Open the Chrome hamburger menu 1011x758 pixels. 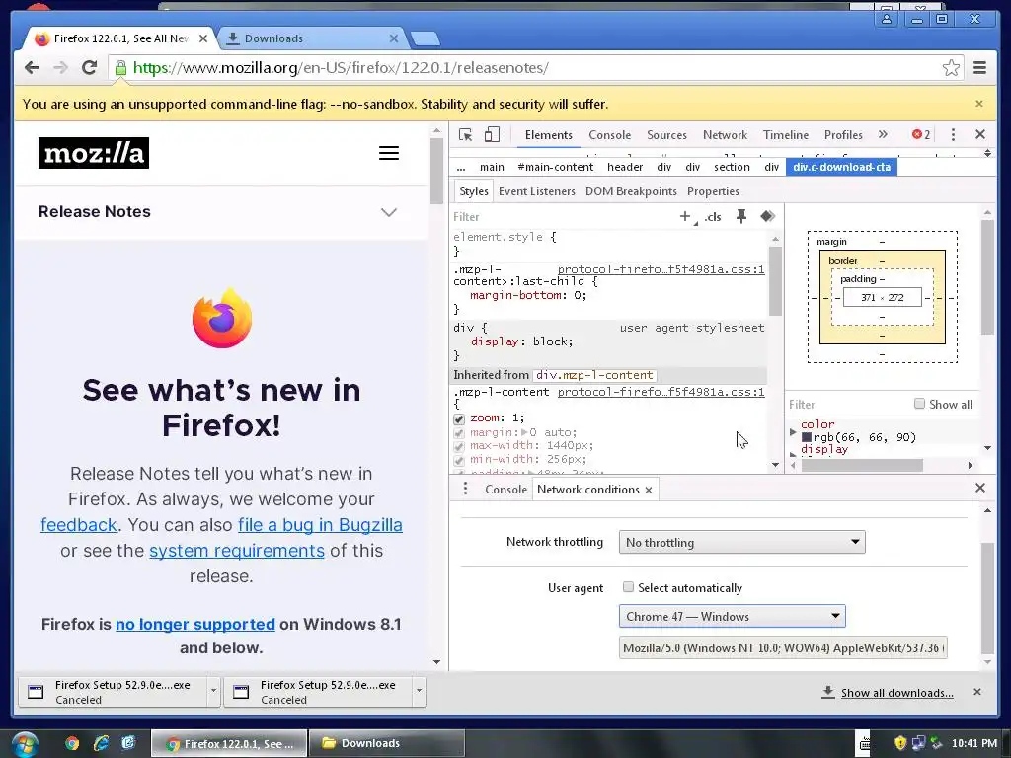(979, 68)
